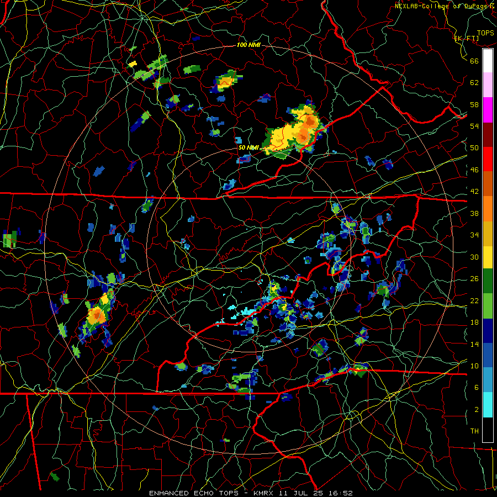Click the large yellow-orange storm cell near 50 NMI label
This screenshot has height=497, width=497.
pyautogui.click(x=293, y=131)
